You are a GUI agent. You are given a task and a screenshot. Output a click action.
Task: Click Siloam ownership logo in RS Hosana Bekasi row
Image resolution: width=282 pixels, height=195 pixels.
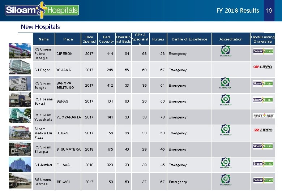click(262, 100)
